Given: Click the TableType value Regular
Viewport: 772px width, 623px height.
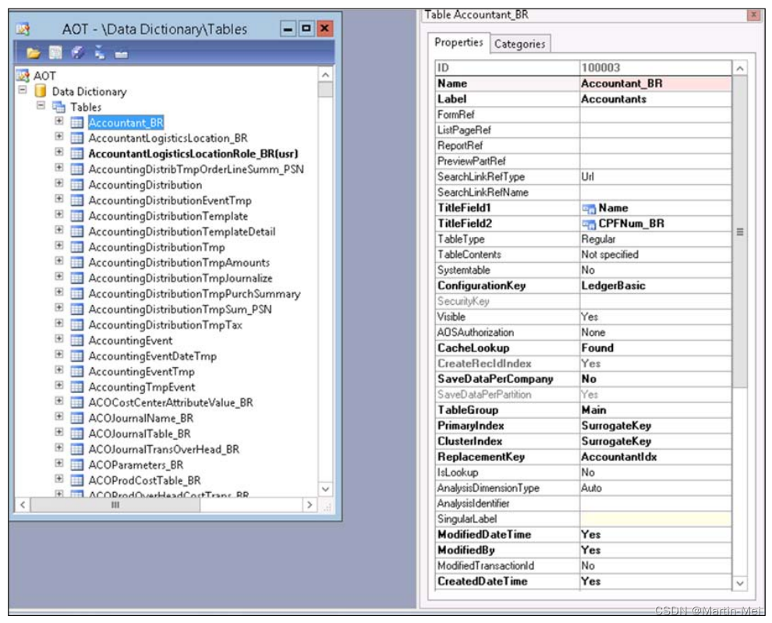Looking at the screenshot, I should tap(655, 239).
